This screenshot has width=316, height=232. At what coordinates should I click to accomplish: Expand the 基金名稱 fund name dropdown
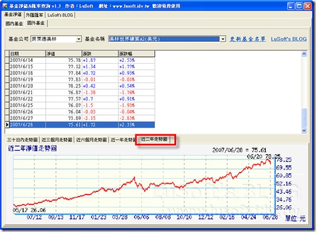click(x=223, y=39)
